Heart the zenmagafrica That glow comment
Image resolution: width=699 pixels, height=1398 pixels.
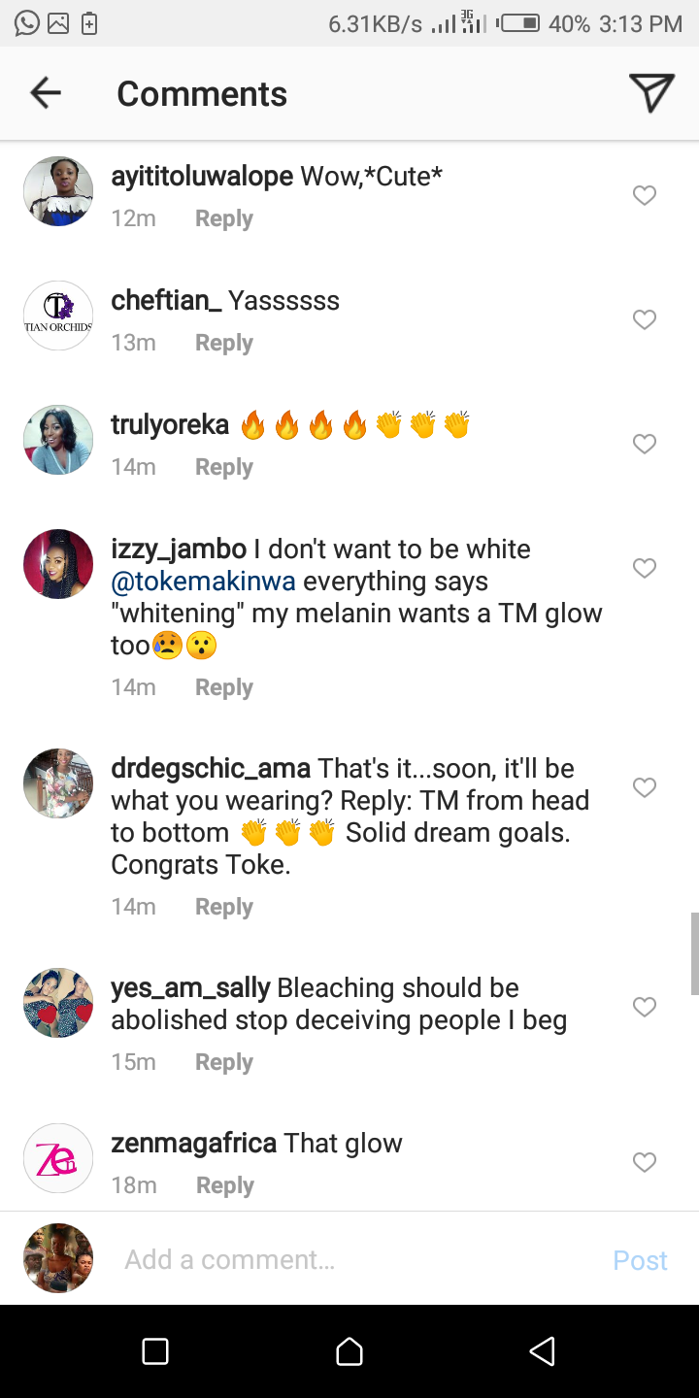tap(645, 1162)
